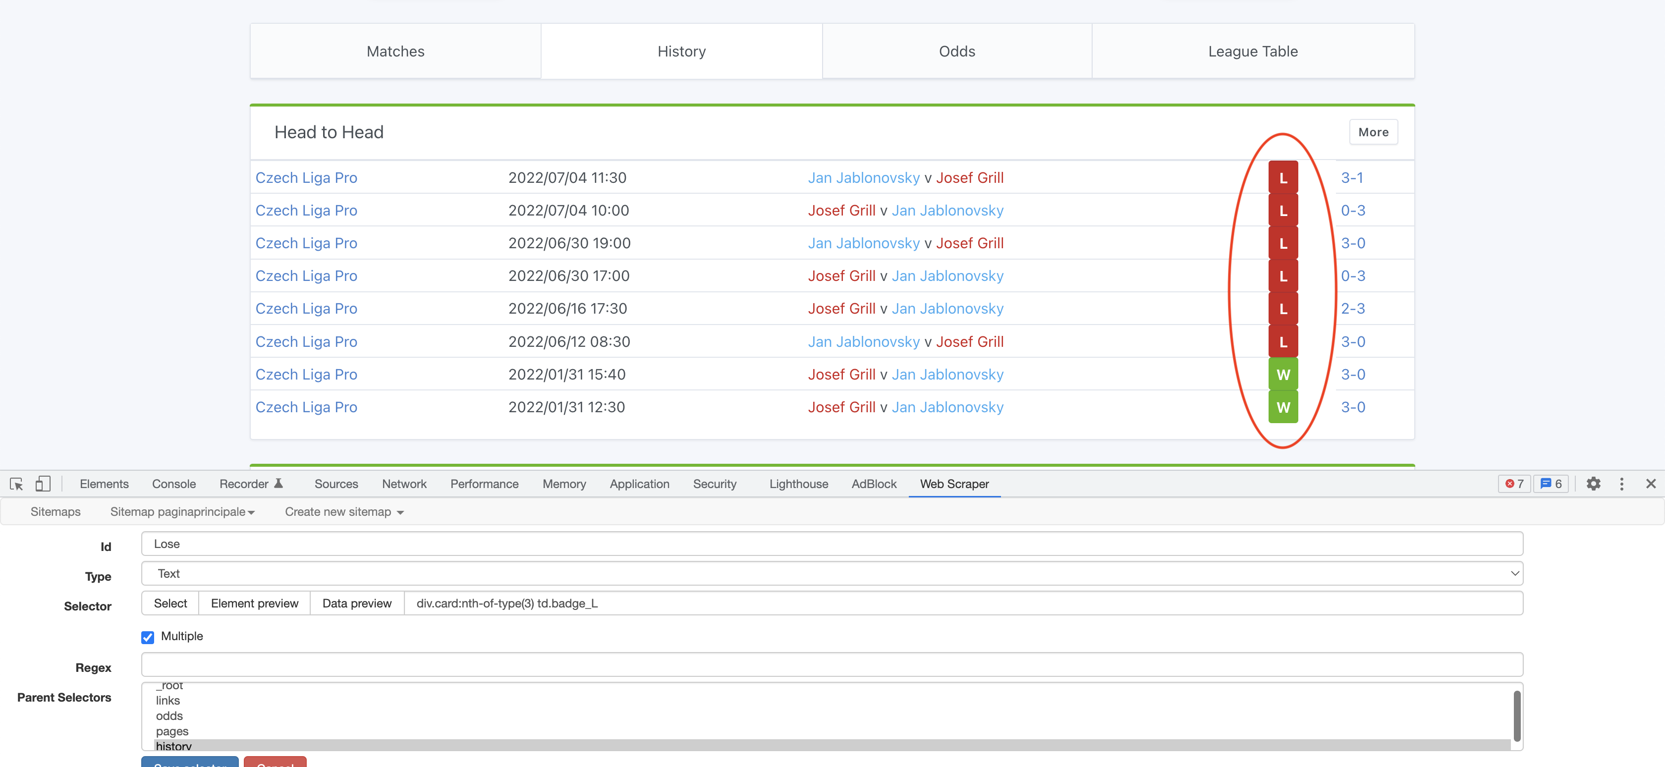Click the Parent Selectors list scrollbar
The height and width of the screenshot is (767, 1665).
coord(1516,716)
